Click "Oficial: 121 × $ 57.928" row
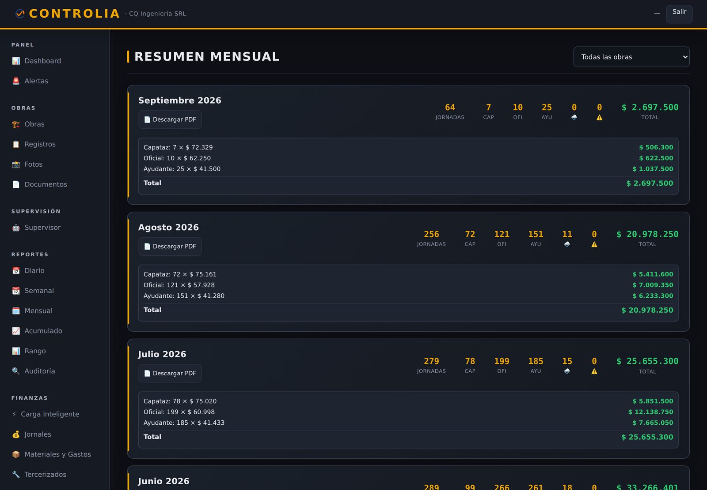707x490 pixels. click(408, 285)
